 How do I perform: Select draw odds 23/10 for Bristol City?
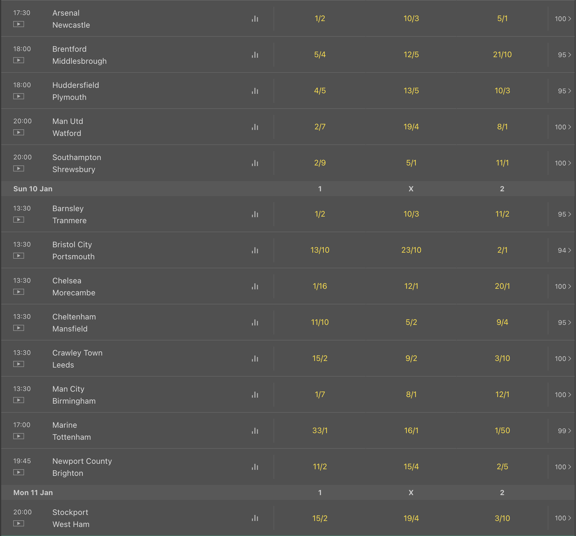tap(411, 250)
